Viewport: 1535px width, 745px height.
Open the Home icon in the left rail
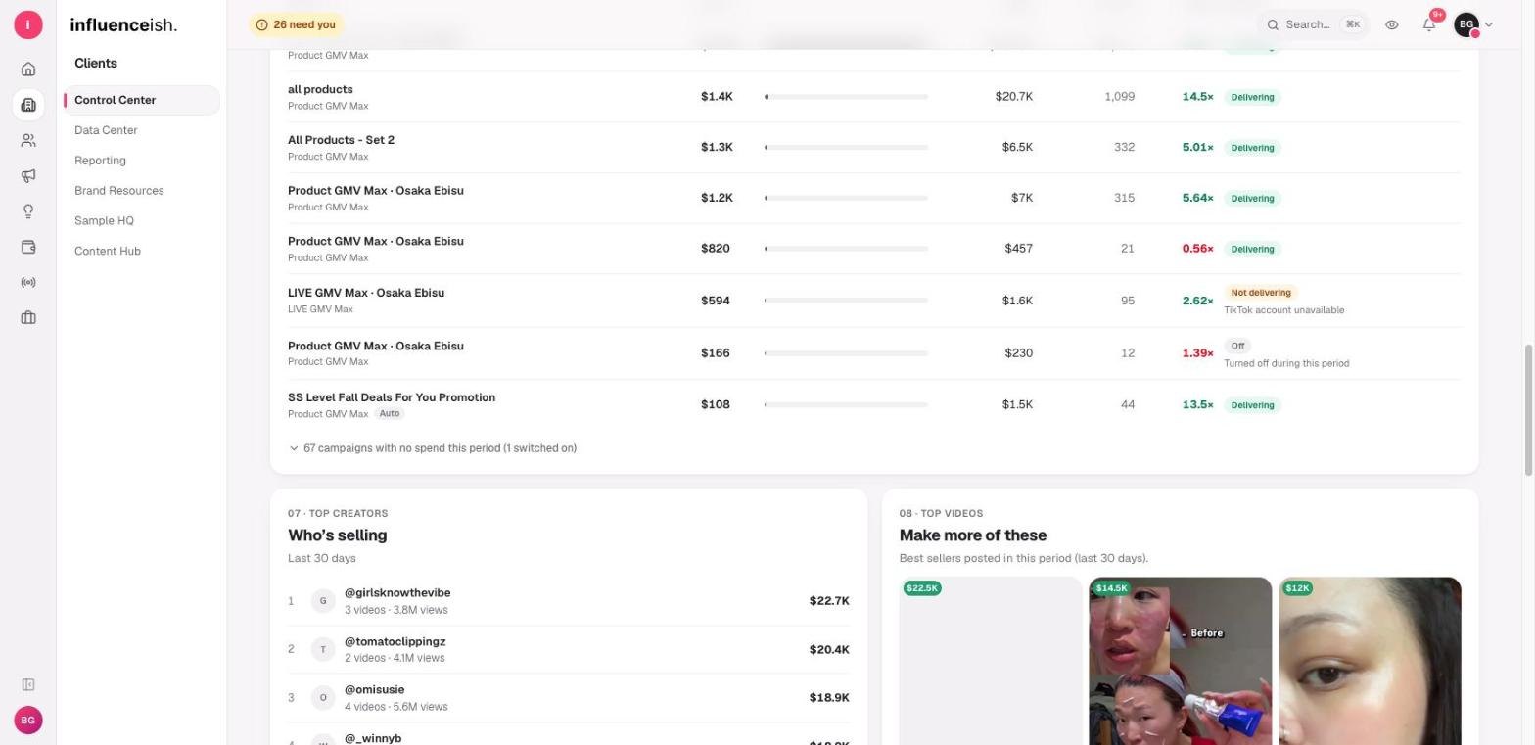(x=28, y=70)
